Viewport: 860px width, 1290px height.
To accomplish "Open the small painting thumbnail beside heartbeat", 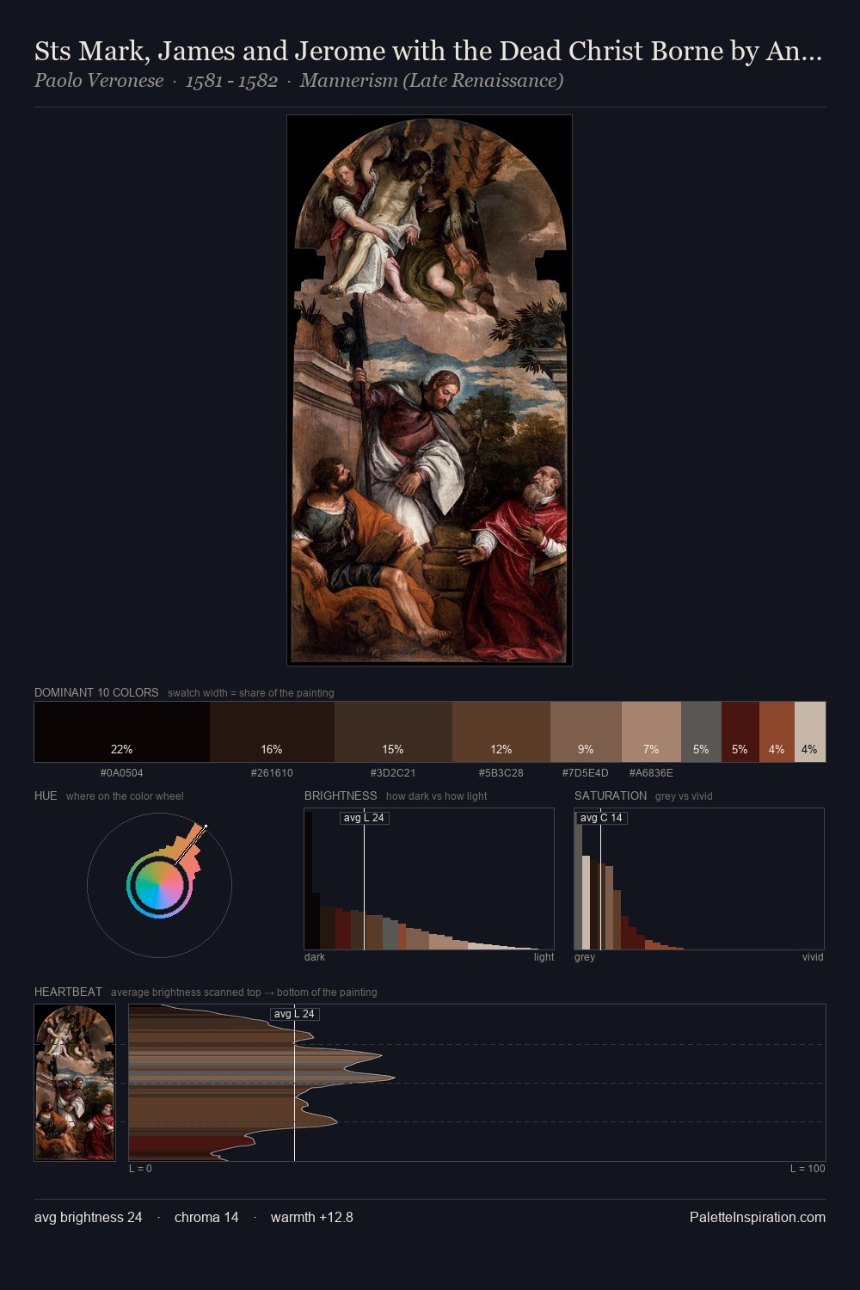I will tap(75, 1083).
